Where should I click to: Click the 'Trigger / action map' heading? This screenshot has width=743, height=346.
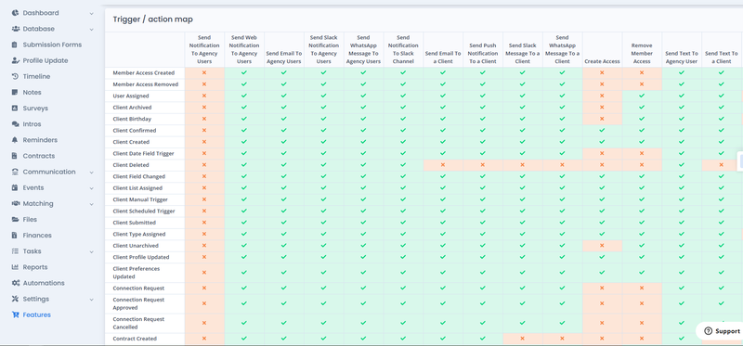(x=152, y=19)
